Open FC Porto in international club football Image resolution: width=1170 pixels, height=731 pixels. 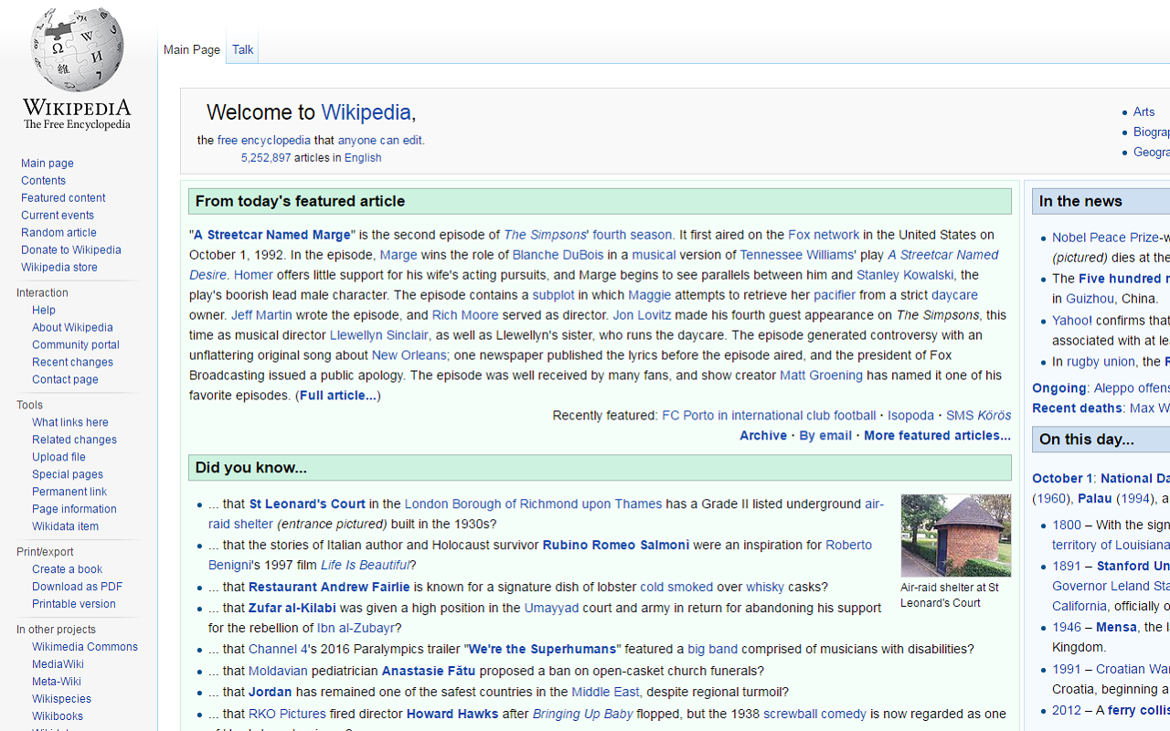[769, 417]
